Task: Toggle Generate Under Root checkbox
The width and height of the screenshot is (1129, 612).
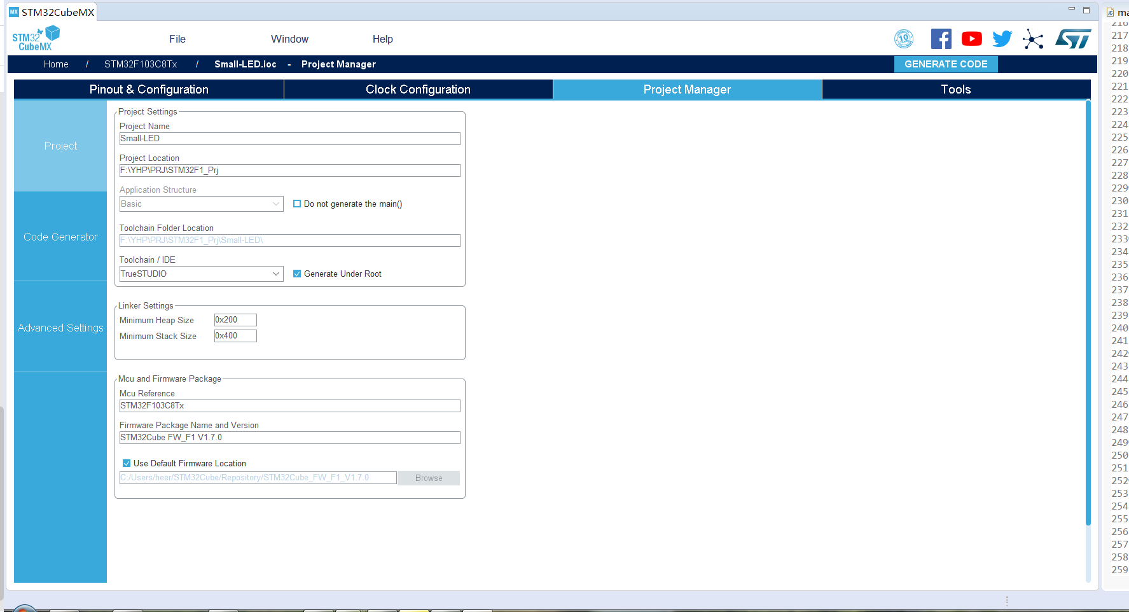Action: [x=297, y=274]
